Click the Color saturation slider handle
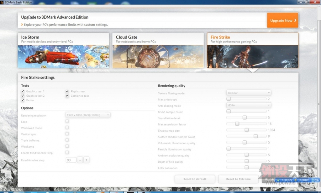The image size is (321, 193). pyautogui.click(x=246, y=167)
